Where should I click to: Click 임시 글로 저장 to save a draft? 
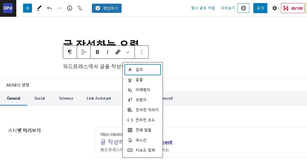pos(203,8)
